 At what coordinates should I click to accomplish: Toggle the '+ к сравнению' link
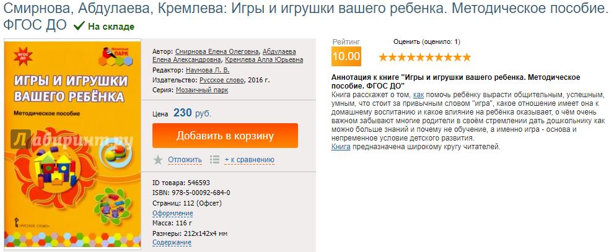point(249,160)
